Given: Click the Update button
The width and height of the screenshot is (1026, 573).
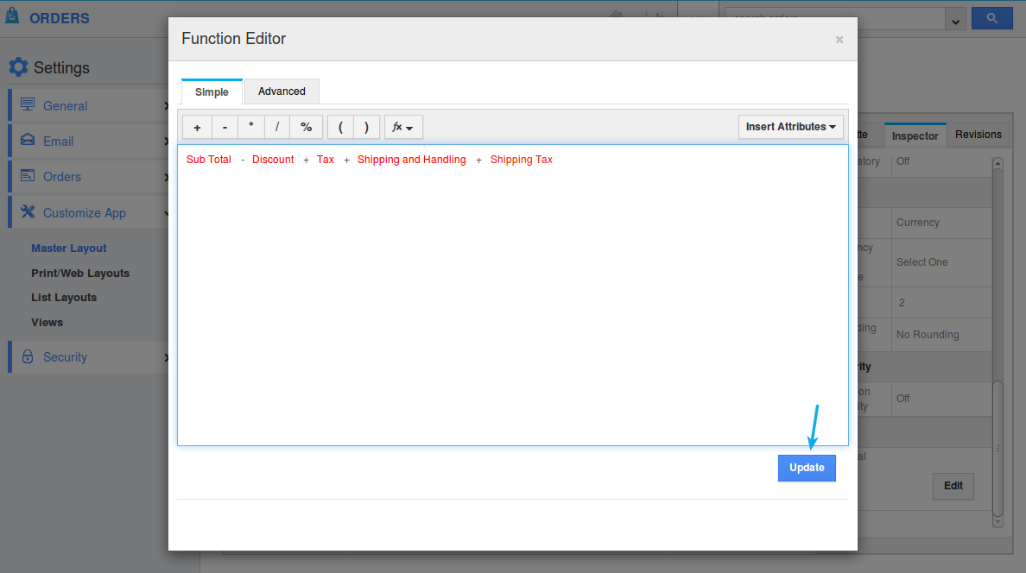Looking at the screenshot, I should [807, 468].
